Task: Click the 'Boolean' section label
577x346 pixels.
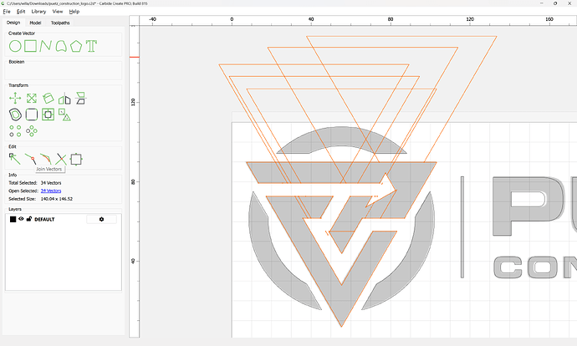Action: coord(17,62)
